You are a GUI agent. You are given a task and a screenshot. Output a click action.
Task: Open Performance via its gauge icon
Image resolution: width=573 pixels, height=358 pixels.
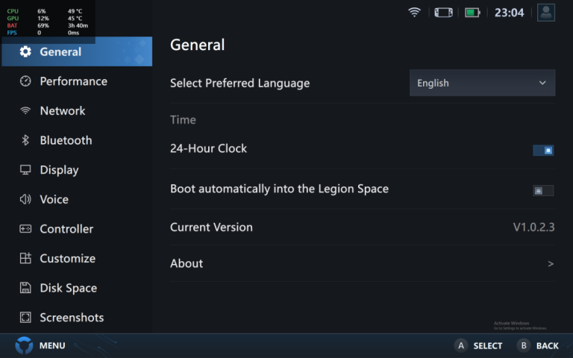25,81
